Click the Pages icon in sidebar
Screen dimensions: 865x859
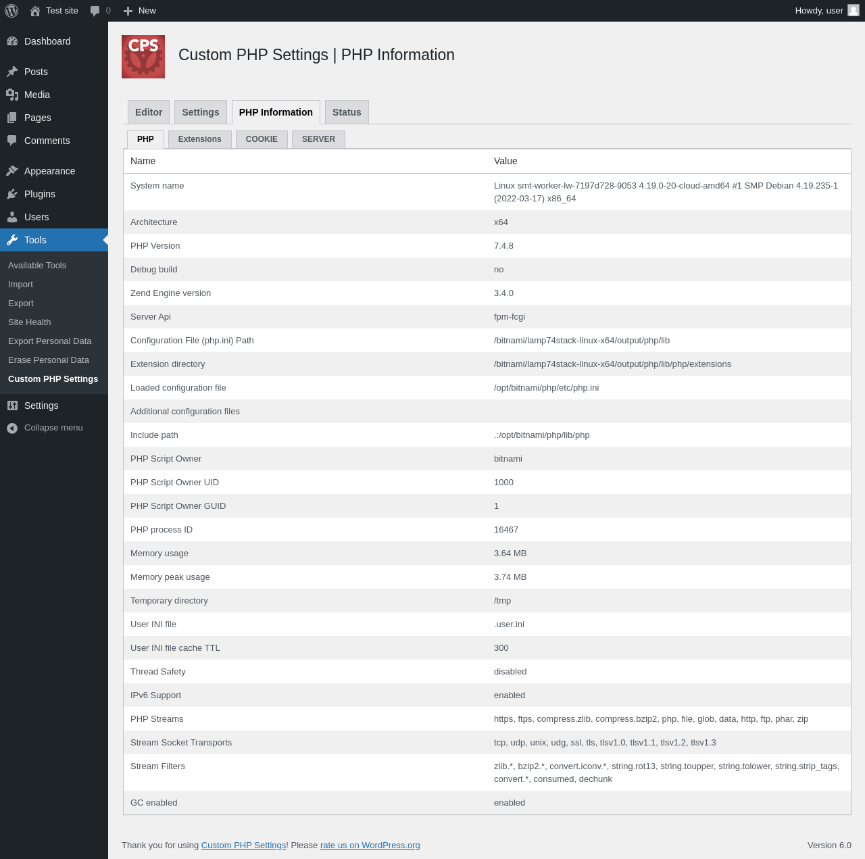[12, 118]
